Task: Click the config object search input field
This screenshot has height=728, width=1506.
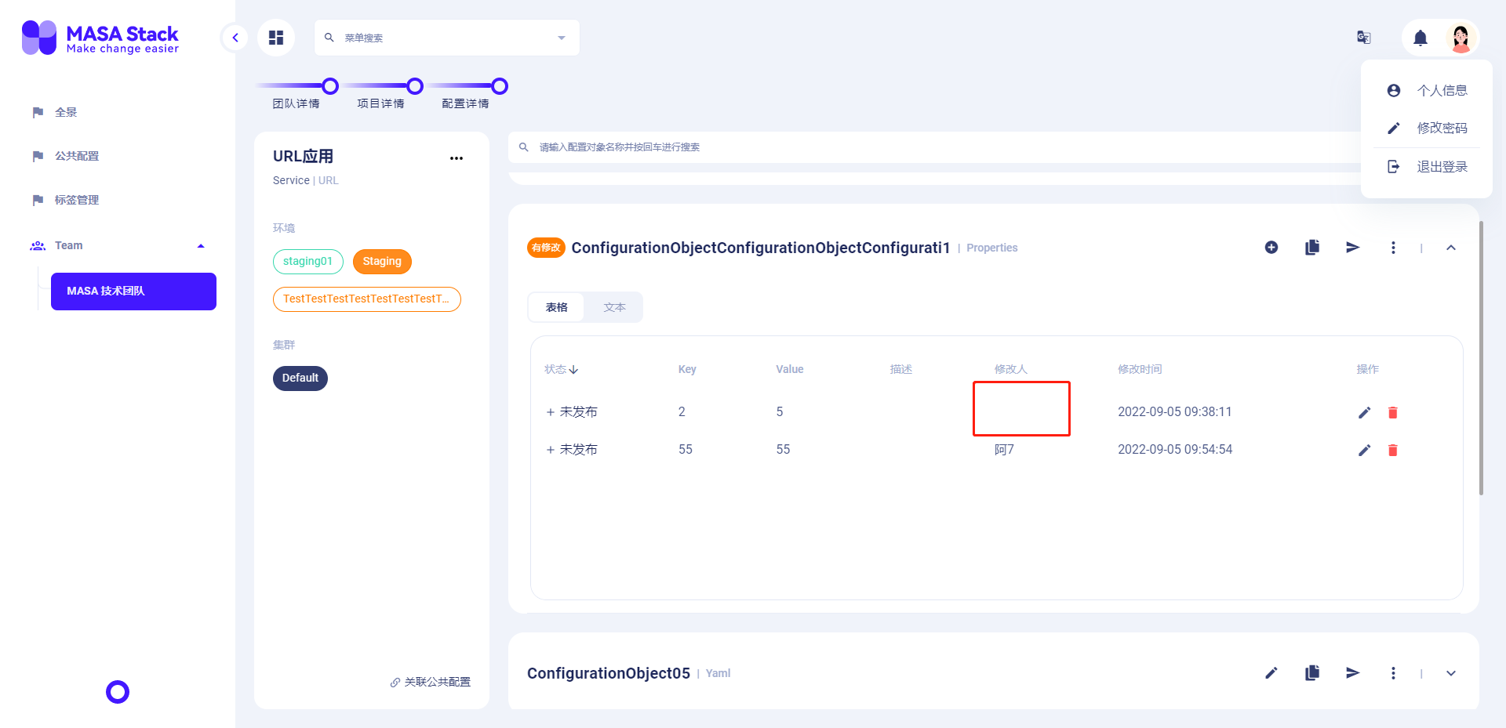Action: 784,147
